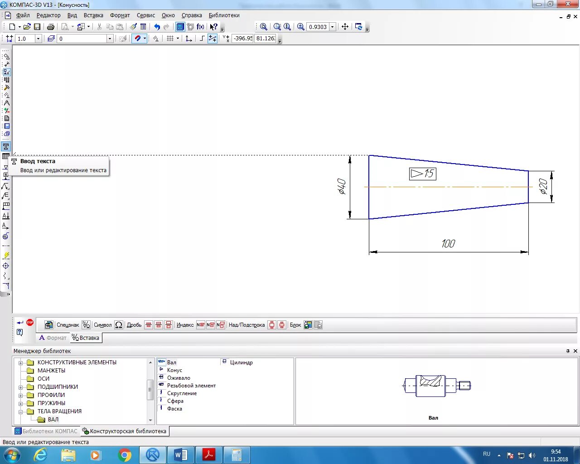Print using the printer icon
Screen dimensions: 580x464
point(51,27)
